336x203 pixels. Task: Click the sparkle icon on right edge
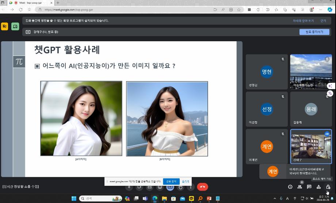pyautogui.click(x=330, y=86)
